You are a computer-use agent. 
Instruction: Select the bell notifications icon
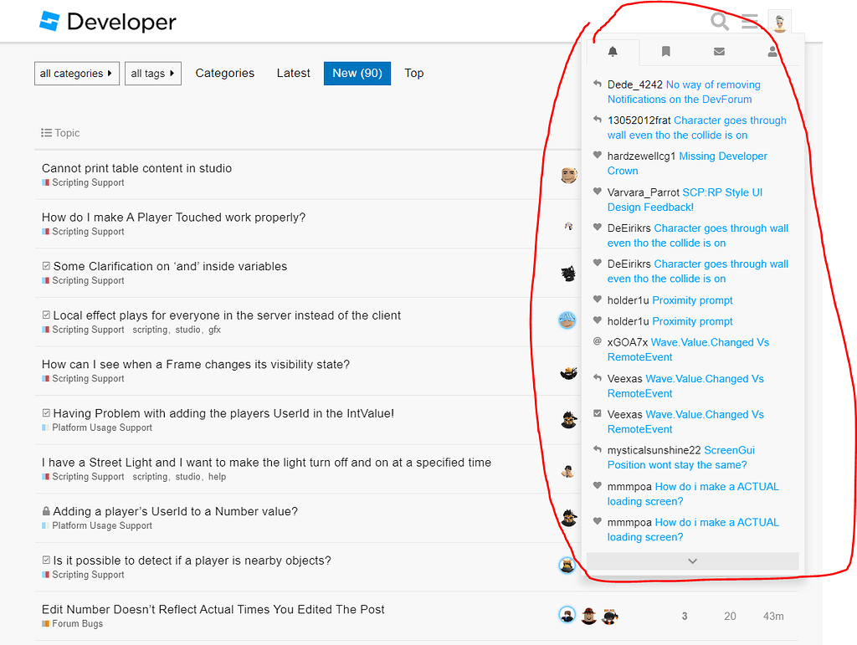pos(613,51)
